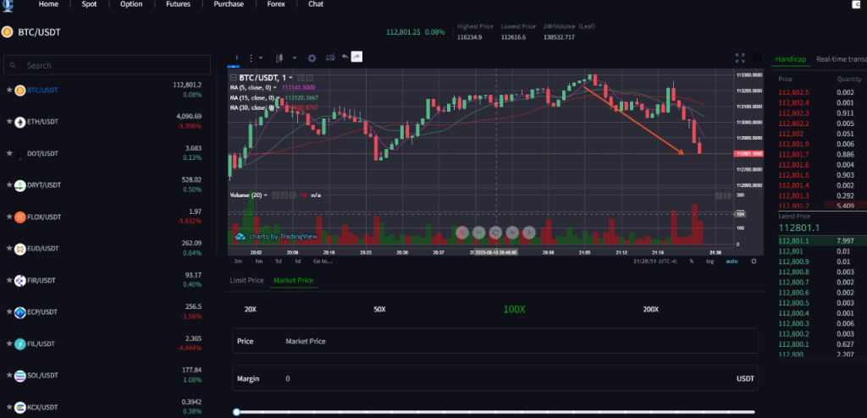Click the redo arrow in chart toolbar
The height and width of the screenshot is (418, 867).
357,58
